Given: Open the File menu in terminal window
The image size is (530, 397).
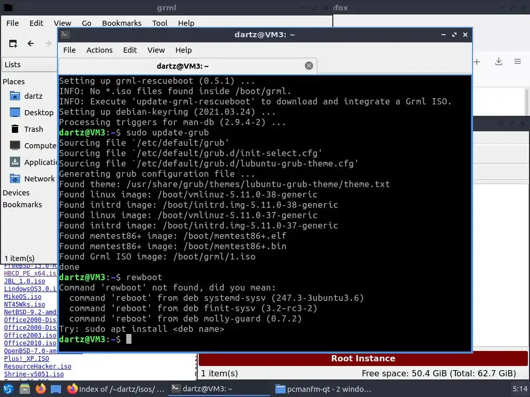Looking at the screenshot, I should (x=69, y=50).
